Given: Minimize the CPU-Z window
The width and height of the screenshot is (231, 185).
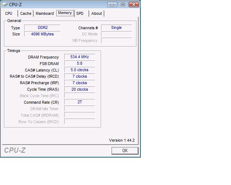Looking at the screenshot, I should tap(112, 5).
